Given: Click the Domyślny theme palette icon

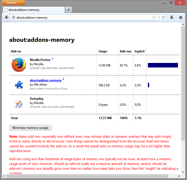Looking at the screenshot, I should (x=19, y=104).
